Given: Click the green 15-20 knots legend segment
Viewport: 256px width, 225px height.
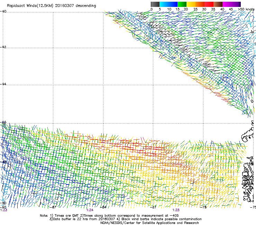Looking at the screenshot, I should tap(182, 4).
